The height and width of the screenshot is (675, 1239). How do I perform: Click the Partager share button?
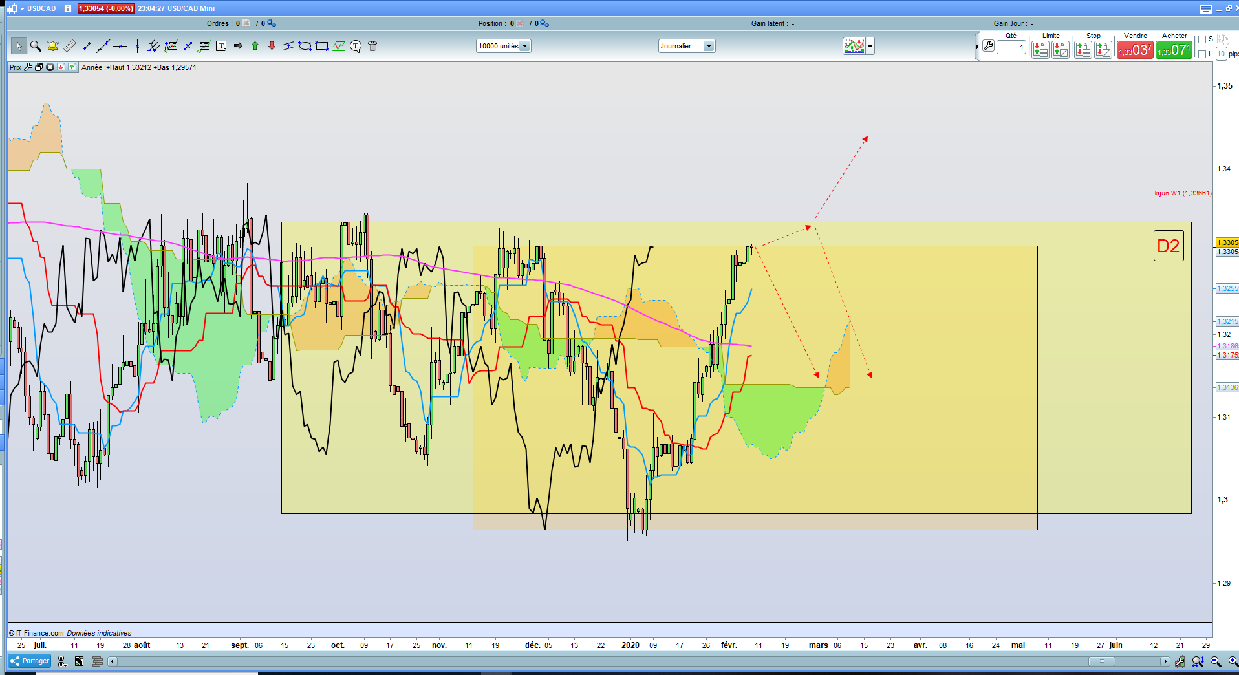click(x=30, y=661)
